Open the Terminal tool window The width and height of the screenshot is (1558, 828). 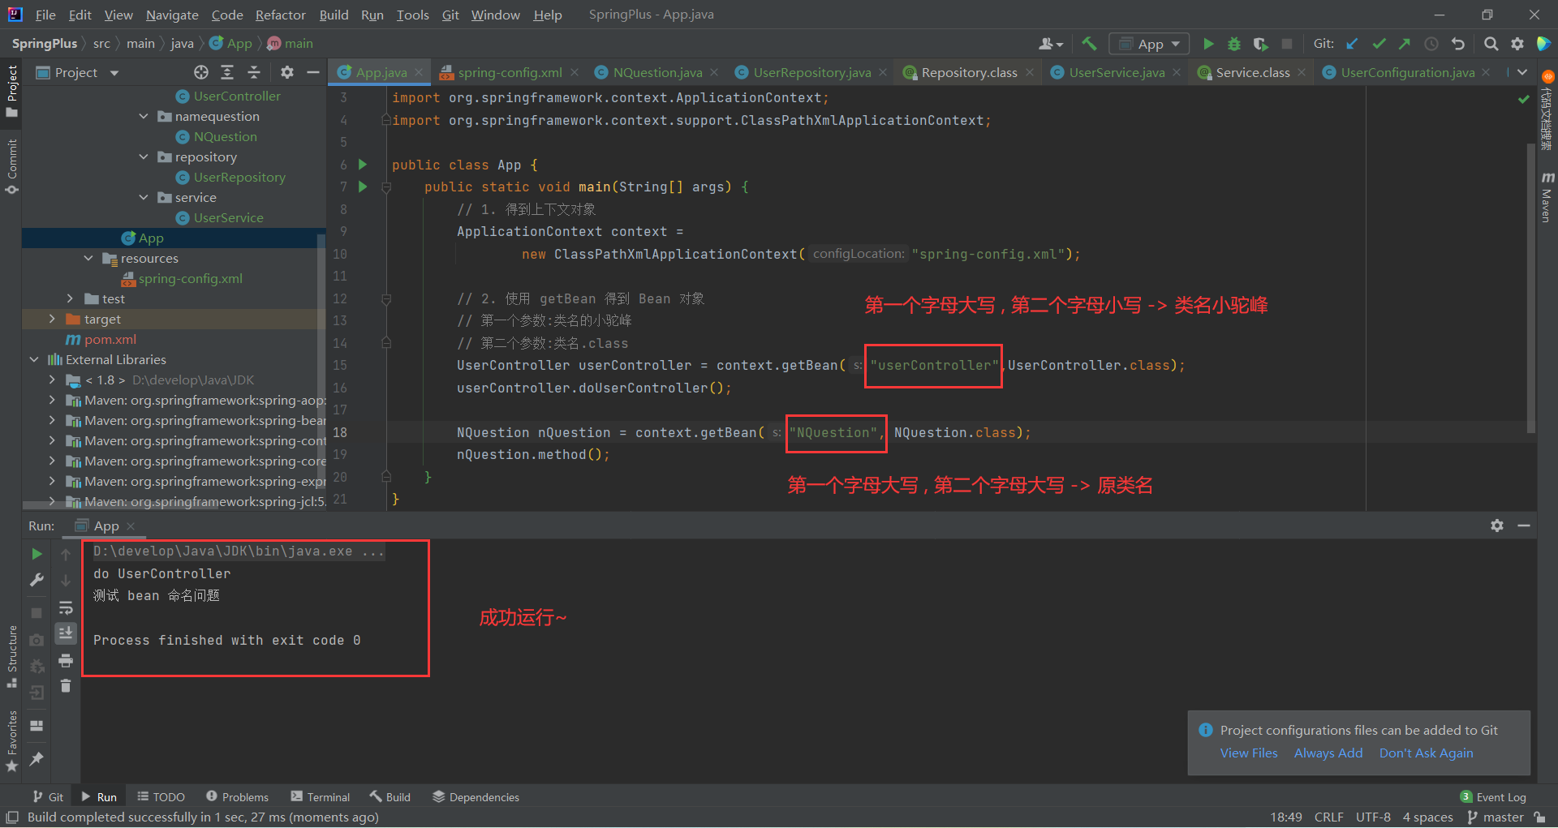pyautogui.click(x=321, y=797)
